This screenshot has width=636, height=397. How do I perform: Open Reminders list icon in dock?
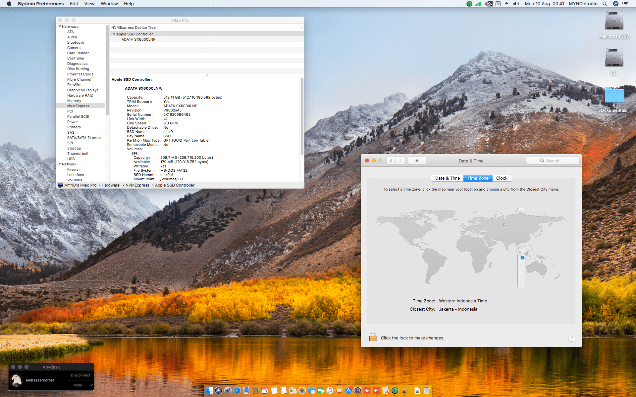(284, 390)
